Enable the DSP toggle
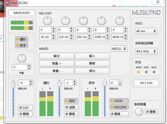This screenshot has width=167, height=124. coord(25,108)
